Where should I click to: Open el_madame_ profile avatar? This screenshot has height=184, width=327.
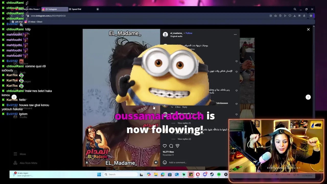tap(165, 34)
